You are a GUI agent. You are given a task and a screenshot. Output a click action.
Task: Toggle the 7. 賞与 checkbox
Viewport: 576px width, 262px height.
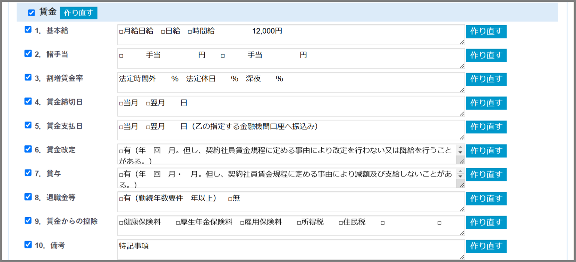[28, 173]
